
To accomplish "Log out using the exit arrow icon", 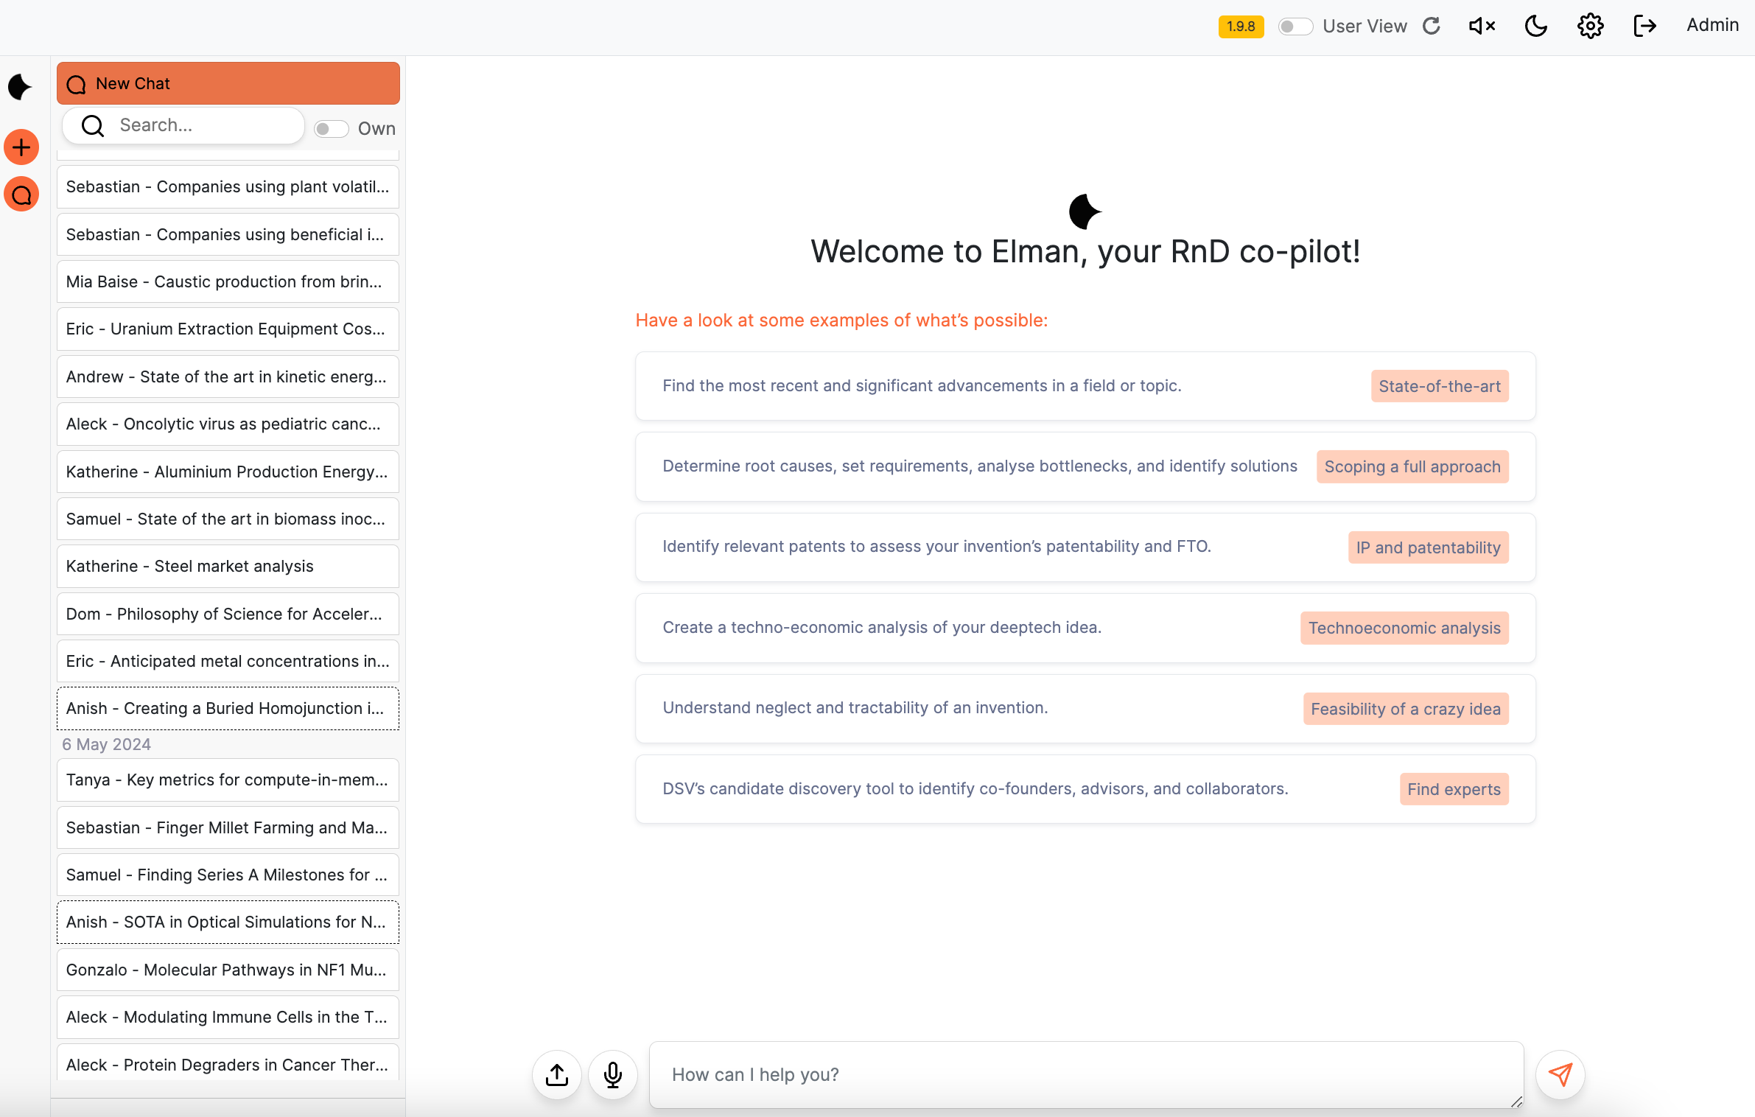I will pyautogui.click(x=1644, y=27).
